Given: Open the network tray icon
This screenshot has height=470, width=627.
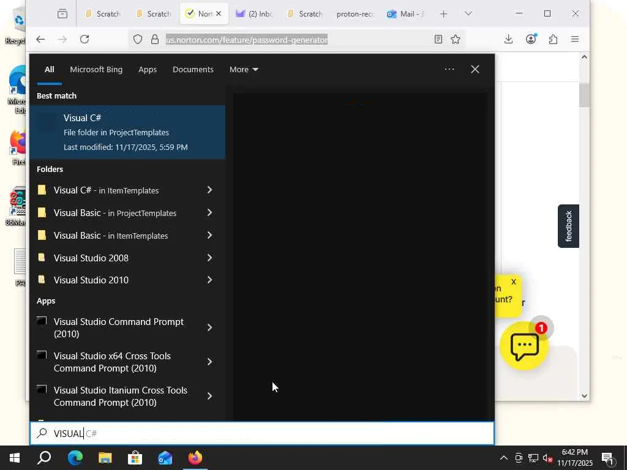Looking at the screenshot, I should pos(533,458).
